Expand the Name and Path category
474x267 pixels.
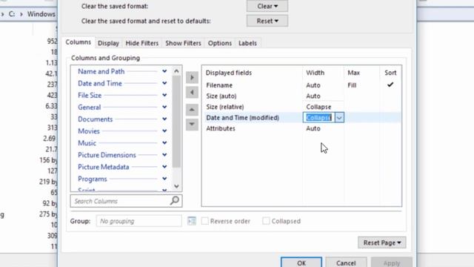(x=164, y=71)
